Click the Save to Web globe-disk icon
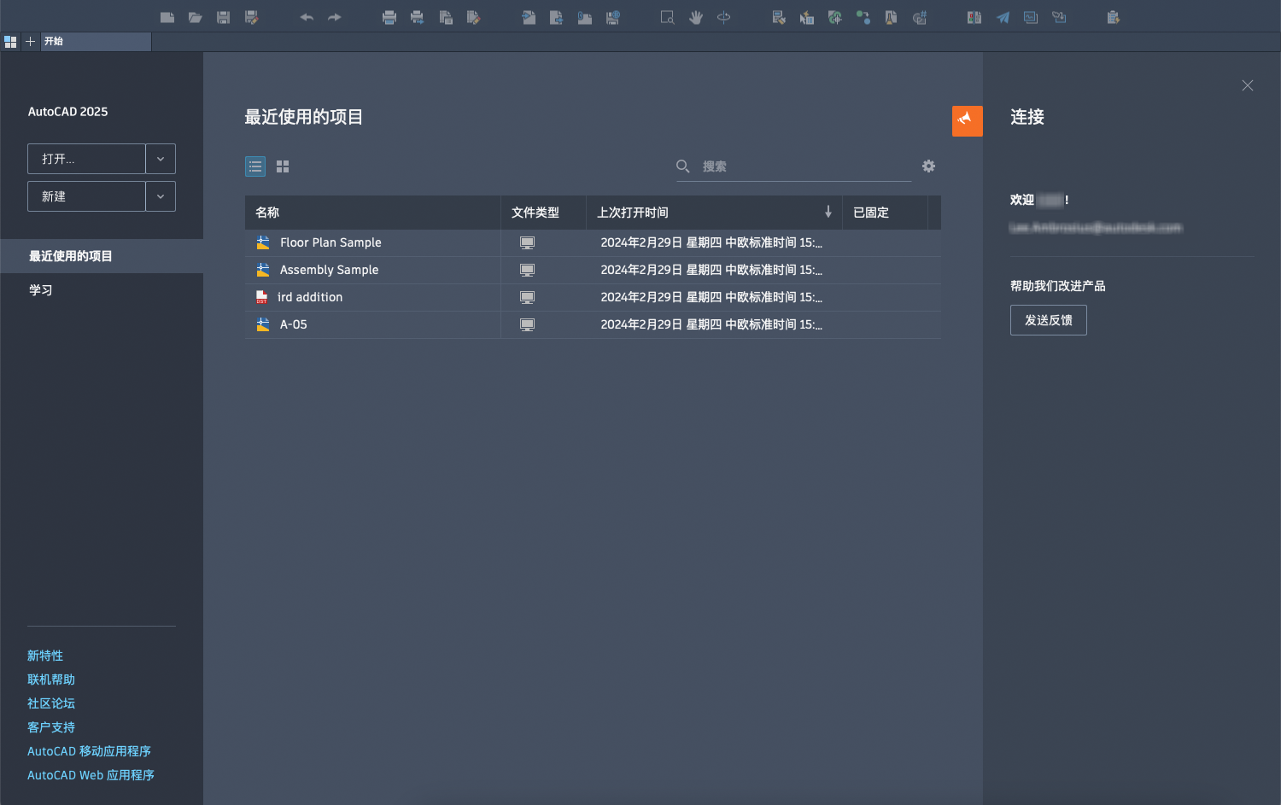Screen dimensions: 1281x805 pyautogui.click(x=613, y=17)
